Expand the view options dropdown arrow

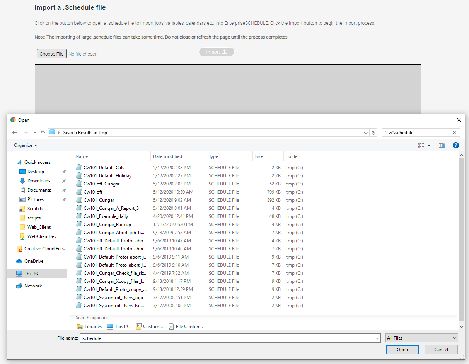[x=429, y=145]
